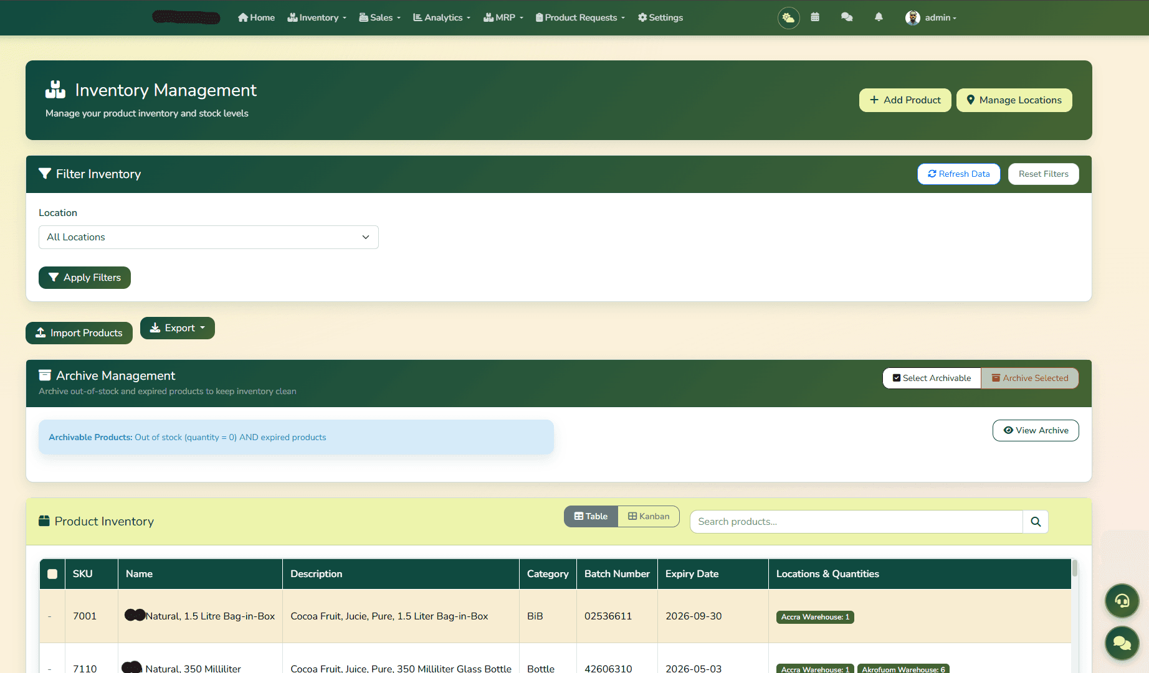The image size is (1149, 673).
Task: Expand the MRP navbar menu
Action: (503, 17)
